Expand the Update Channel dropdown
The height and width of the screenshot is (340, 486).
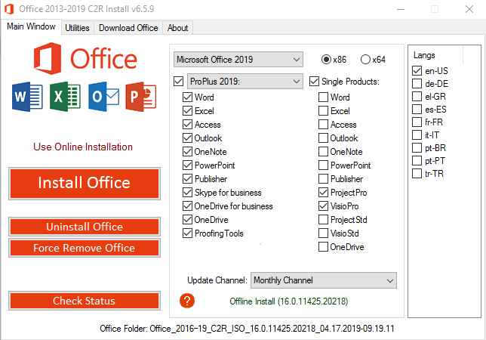pyautogui.click(x=324, y=280)
